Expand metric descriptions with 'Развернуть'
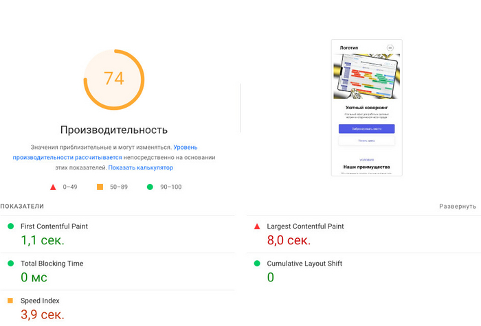 pos(458,207)
